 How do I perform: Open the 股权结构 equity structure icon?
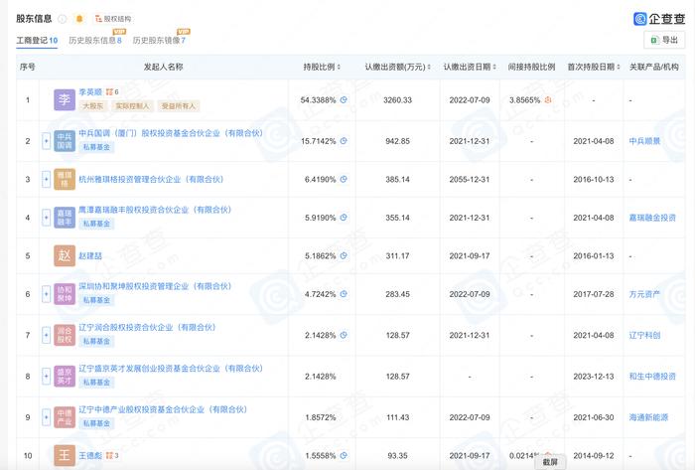pos(113,19)
